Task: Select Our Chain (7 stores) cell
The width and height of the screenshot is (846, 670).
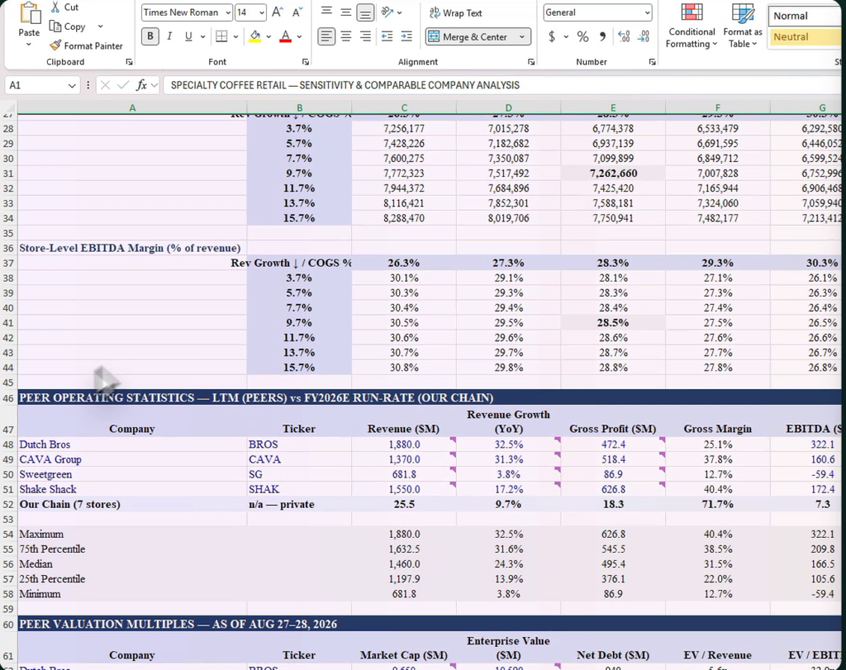Action: pyautogui.click(x=132, y=505)
